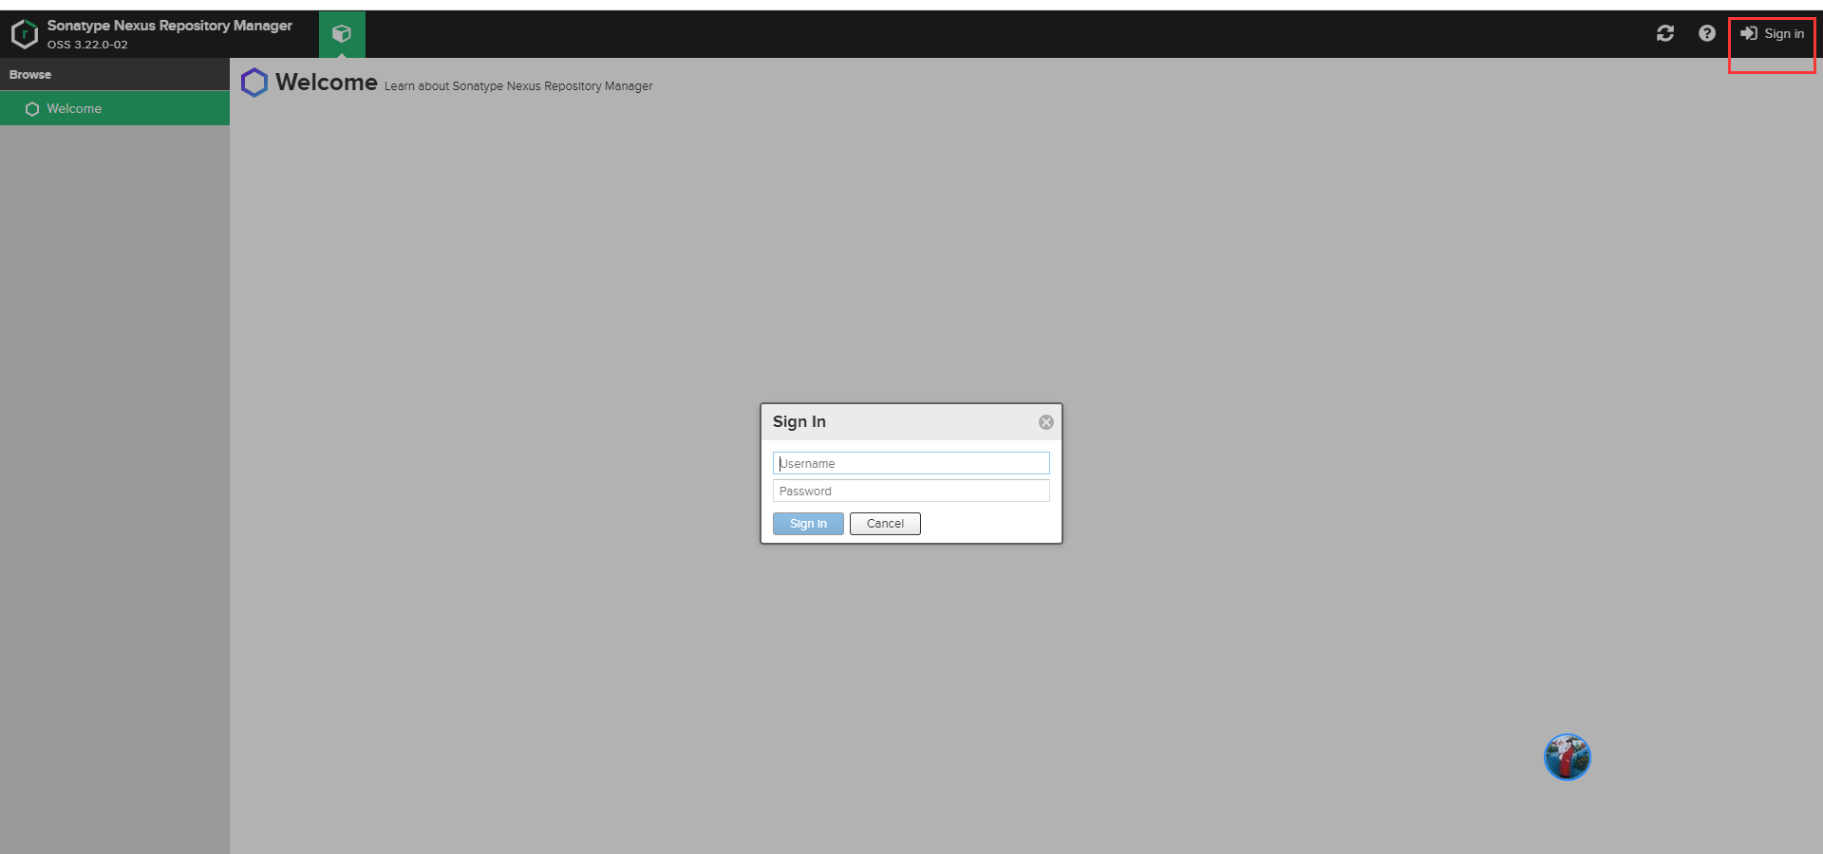Viewport: 1823px width, 854px height.
Task: Click the OSS 3.22.0-02 version text
Action: 87,45
